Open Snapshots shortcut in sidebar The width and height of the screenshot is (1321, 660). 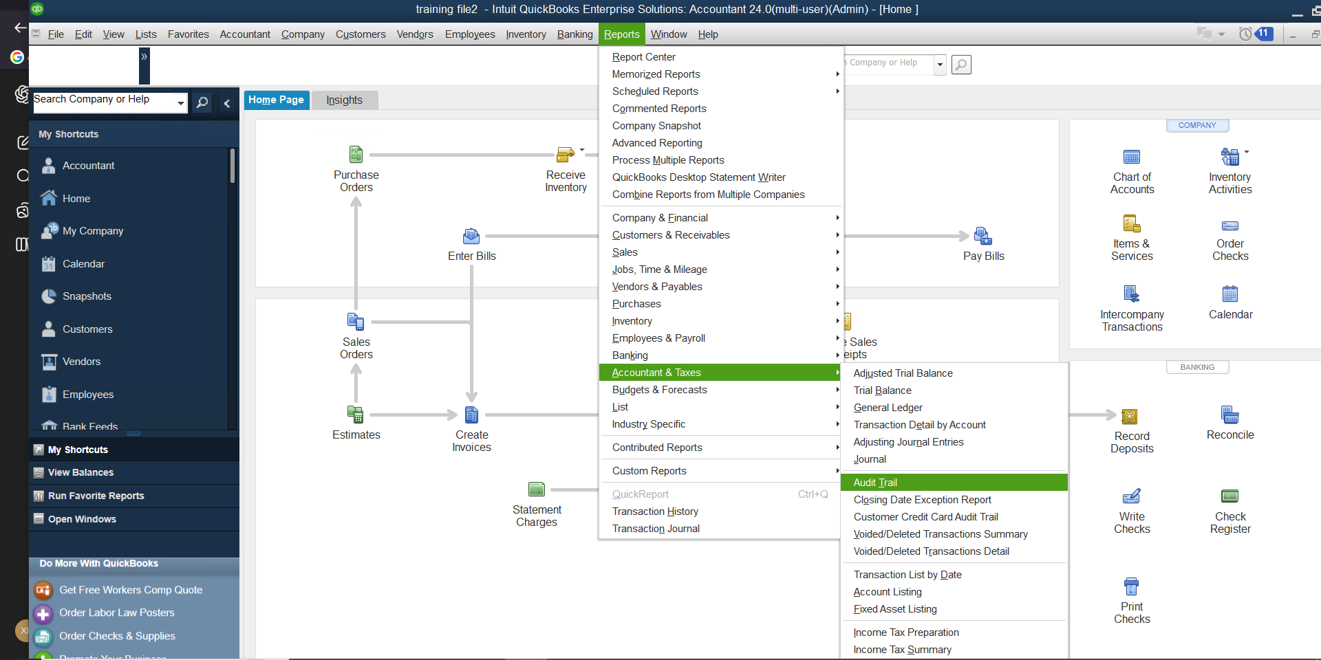87,296
